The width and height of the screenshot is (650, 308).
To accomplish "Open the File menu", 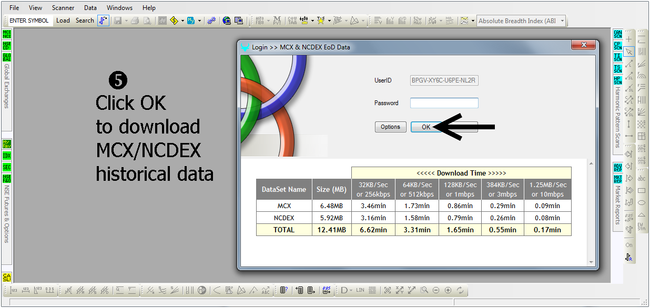I will (14, 8).
